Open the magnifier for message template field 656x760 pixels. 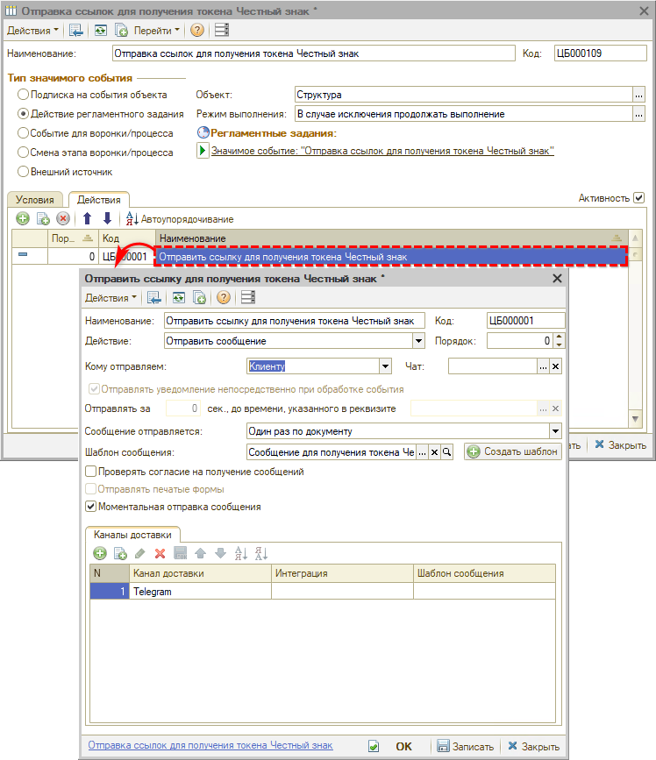(446, 452)
